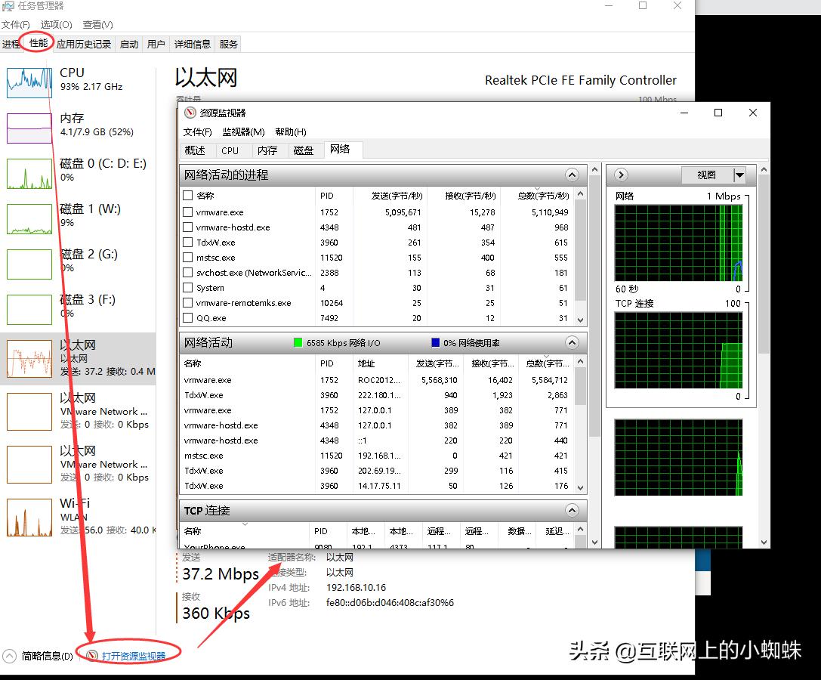Select the Wi-Fi WLAN performance item
Screen dimensions: 821x680
click(79, 517)
